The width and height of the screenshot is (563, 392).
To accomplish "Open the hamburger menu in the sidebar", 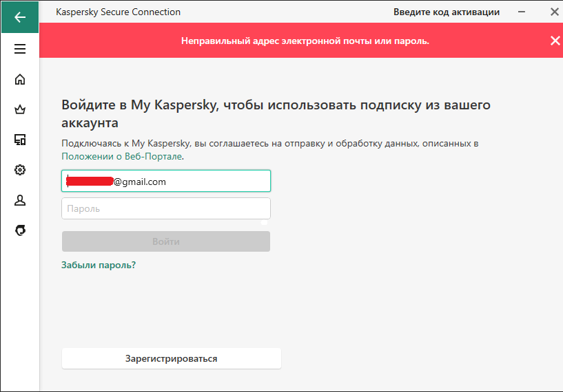I will [x=20, y=49].
